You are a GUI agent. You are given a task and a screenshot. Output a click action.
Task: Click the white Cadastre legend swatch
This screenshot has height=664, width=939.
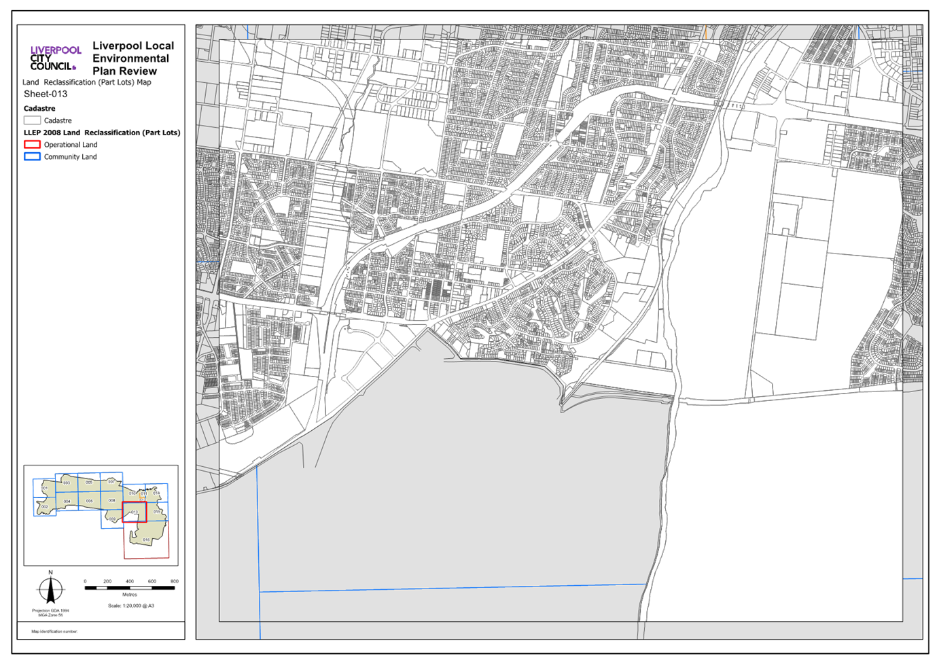32,120
